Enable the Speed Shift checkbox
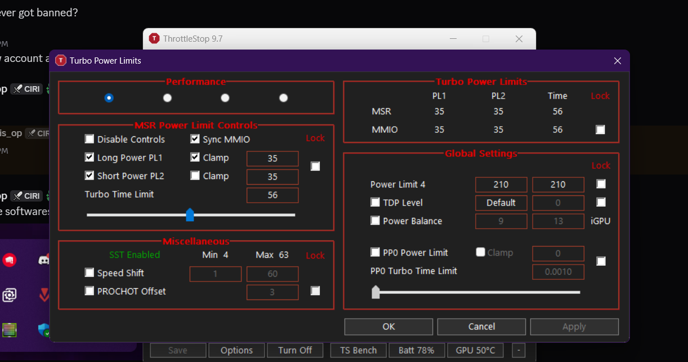Viewport: 688px width, 362px height. (89, 272)
